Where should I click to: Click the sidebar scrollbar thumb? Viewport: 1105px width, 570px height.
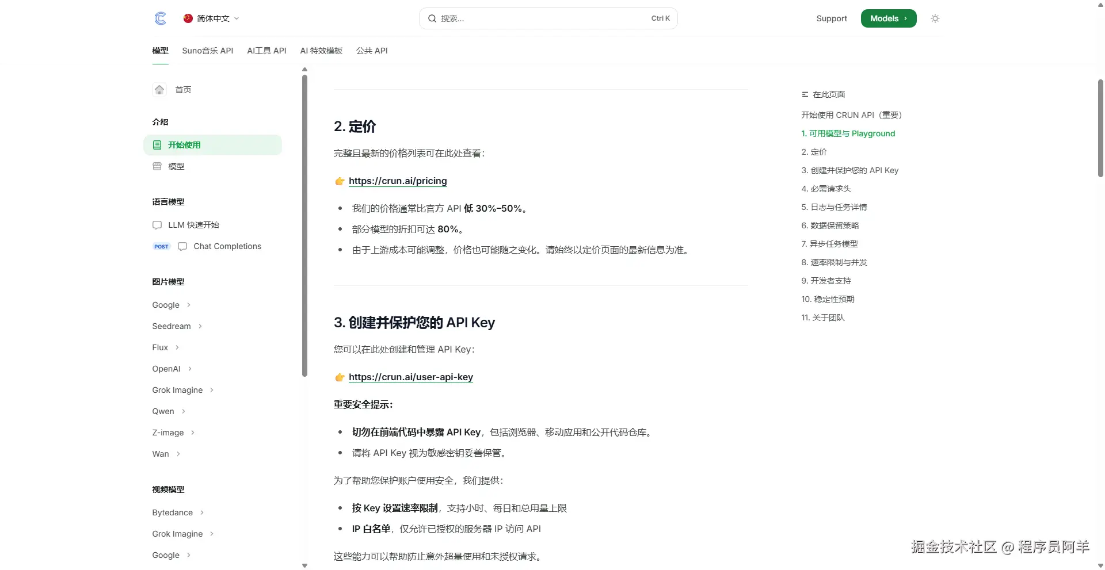[305, 226]
